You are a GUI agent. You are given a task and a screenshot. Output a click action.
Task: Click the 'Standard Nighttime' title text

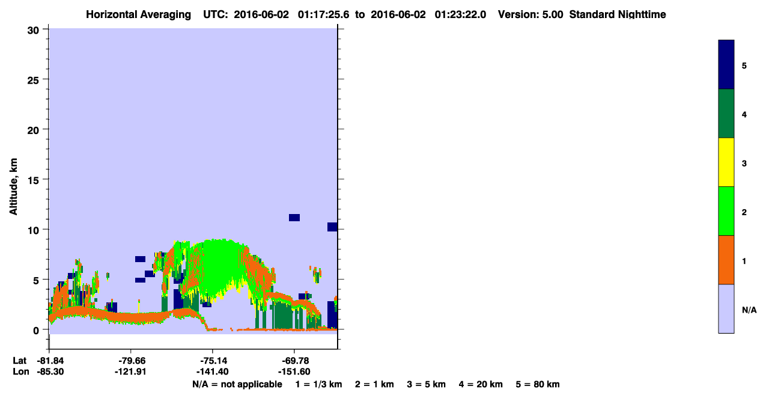[x=617, y=14]
